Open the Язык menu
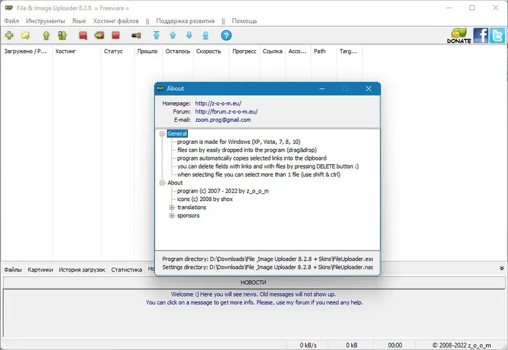Image resolution: width=508 pixels, height=350 pixels. [79, 21]
